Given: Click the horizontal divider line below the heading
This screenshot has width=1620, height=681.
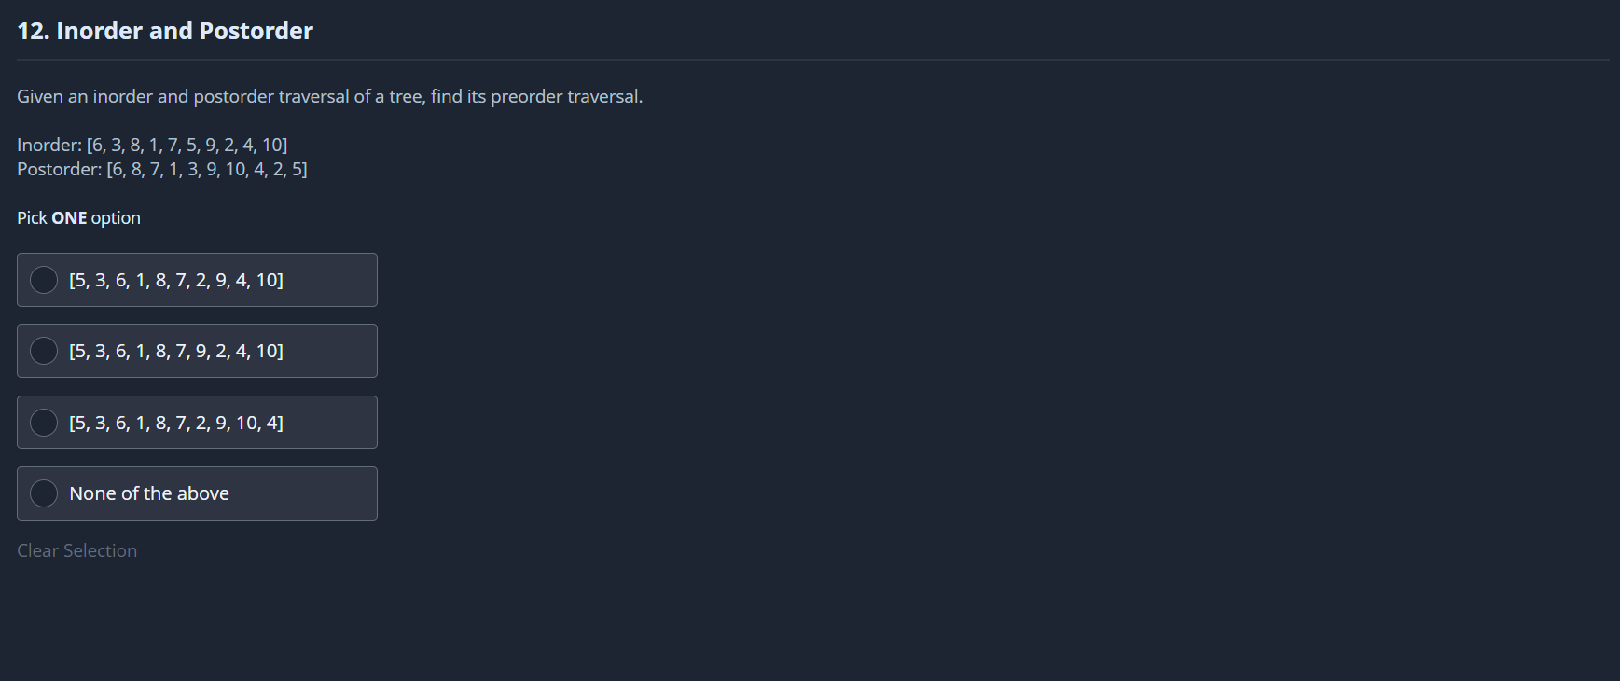Looking at the screenshot, I should [x=811, y=60].
